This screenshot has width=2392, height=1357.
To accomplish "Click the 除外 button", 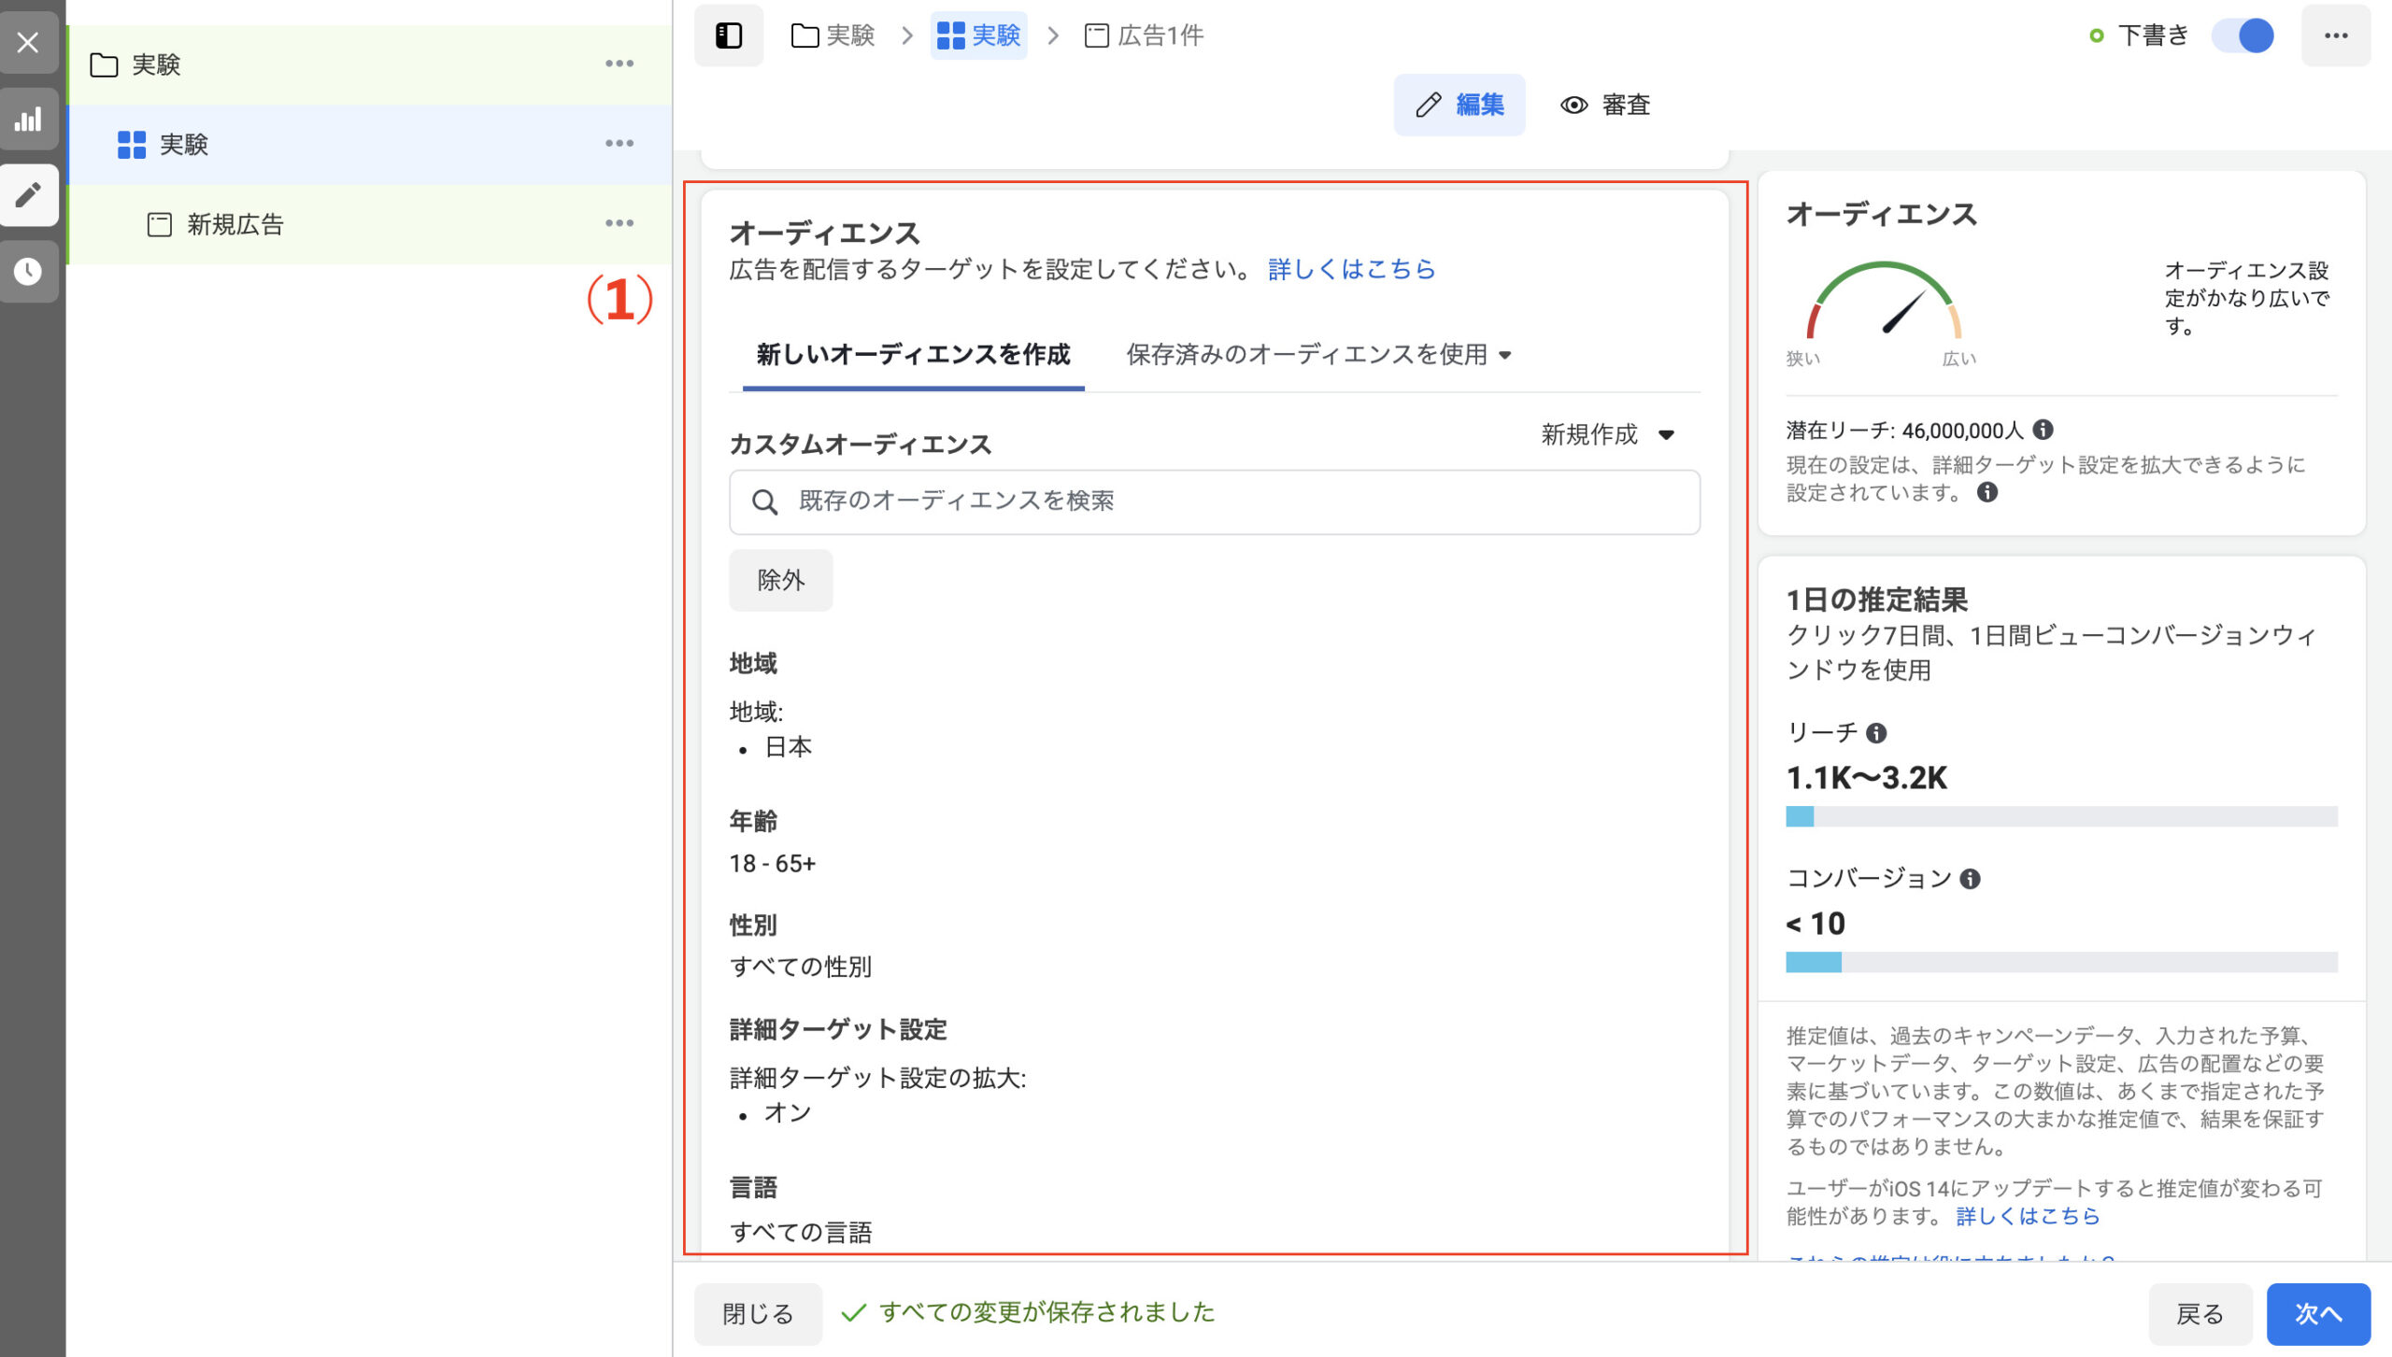I will click(780, 580).
